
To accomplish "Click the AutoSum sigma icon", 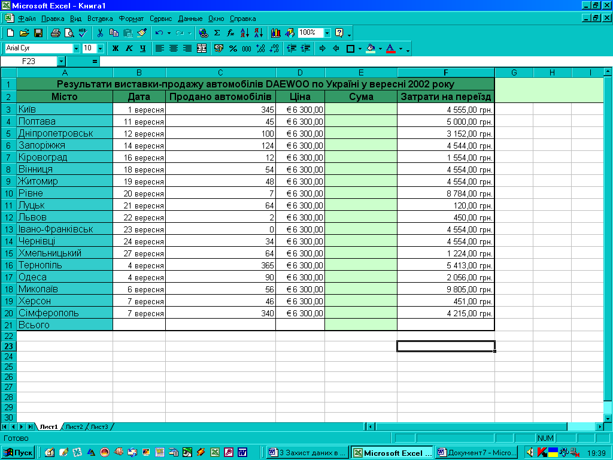I will tap(217, 33).
